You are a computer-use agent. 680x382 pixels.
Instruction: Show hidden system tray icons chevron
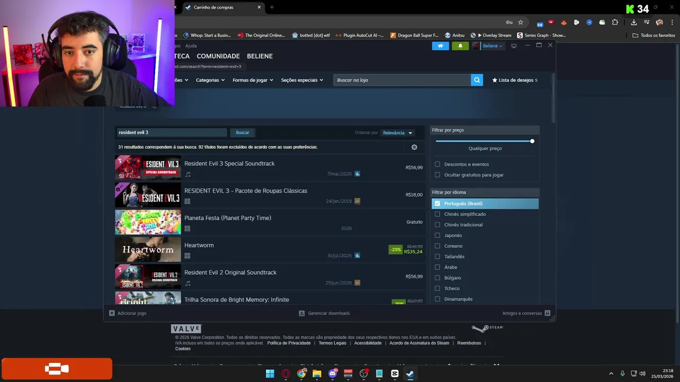click(x=611, y=374)
